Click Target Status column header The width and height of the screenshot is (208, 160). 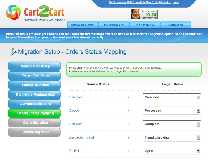pos(172,84)
